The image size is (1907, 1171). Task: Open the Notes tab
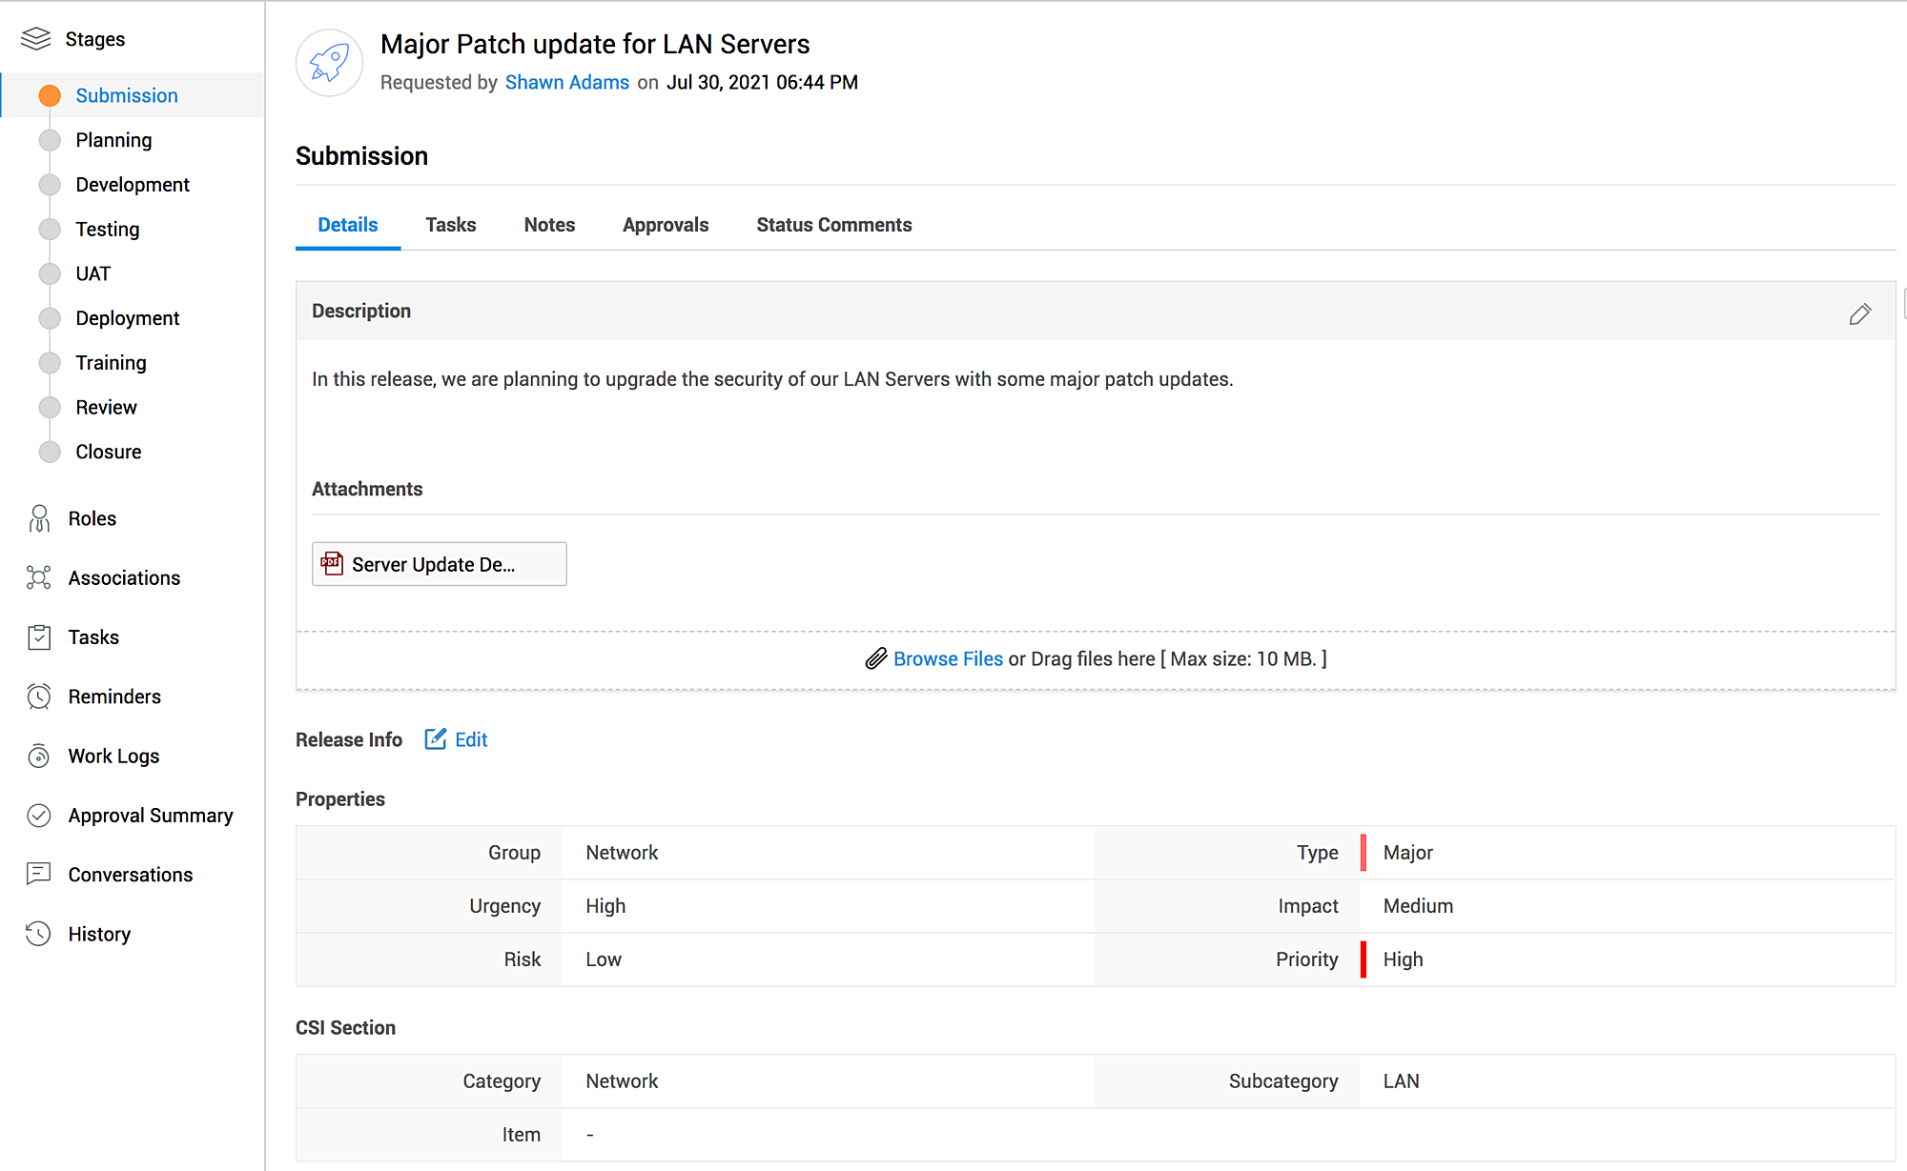point(549,225)
